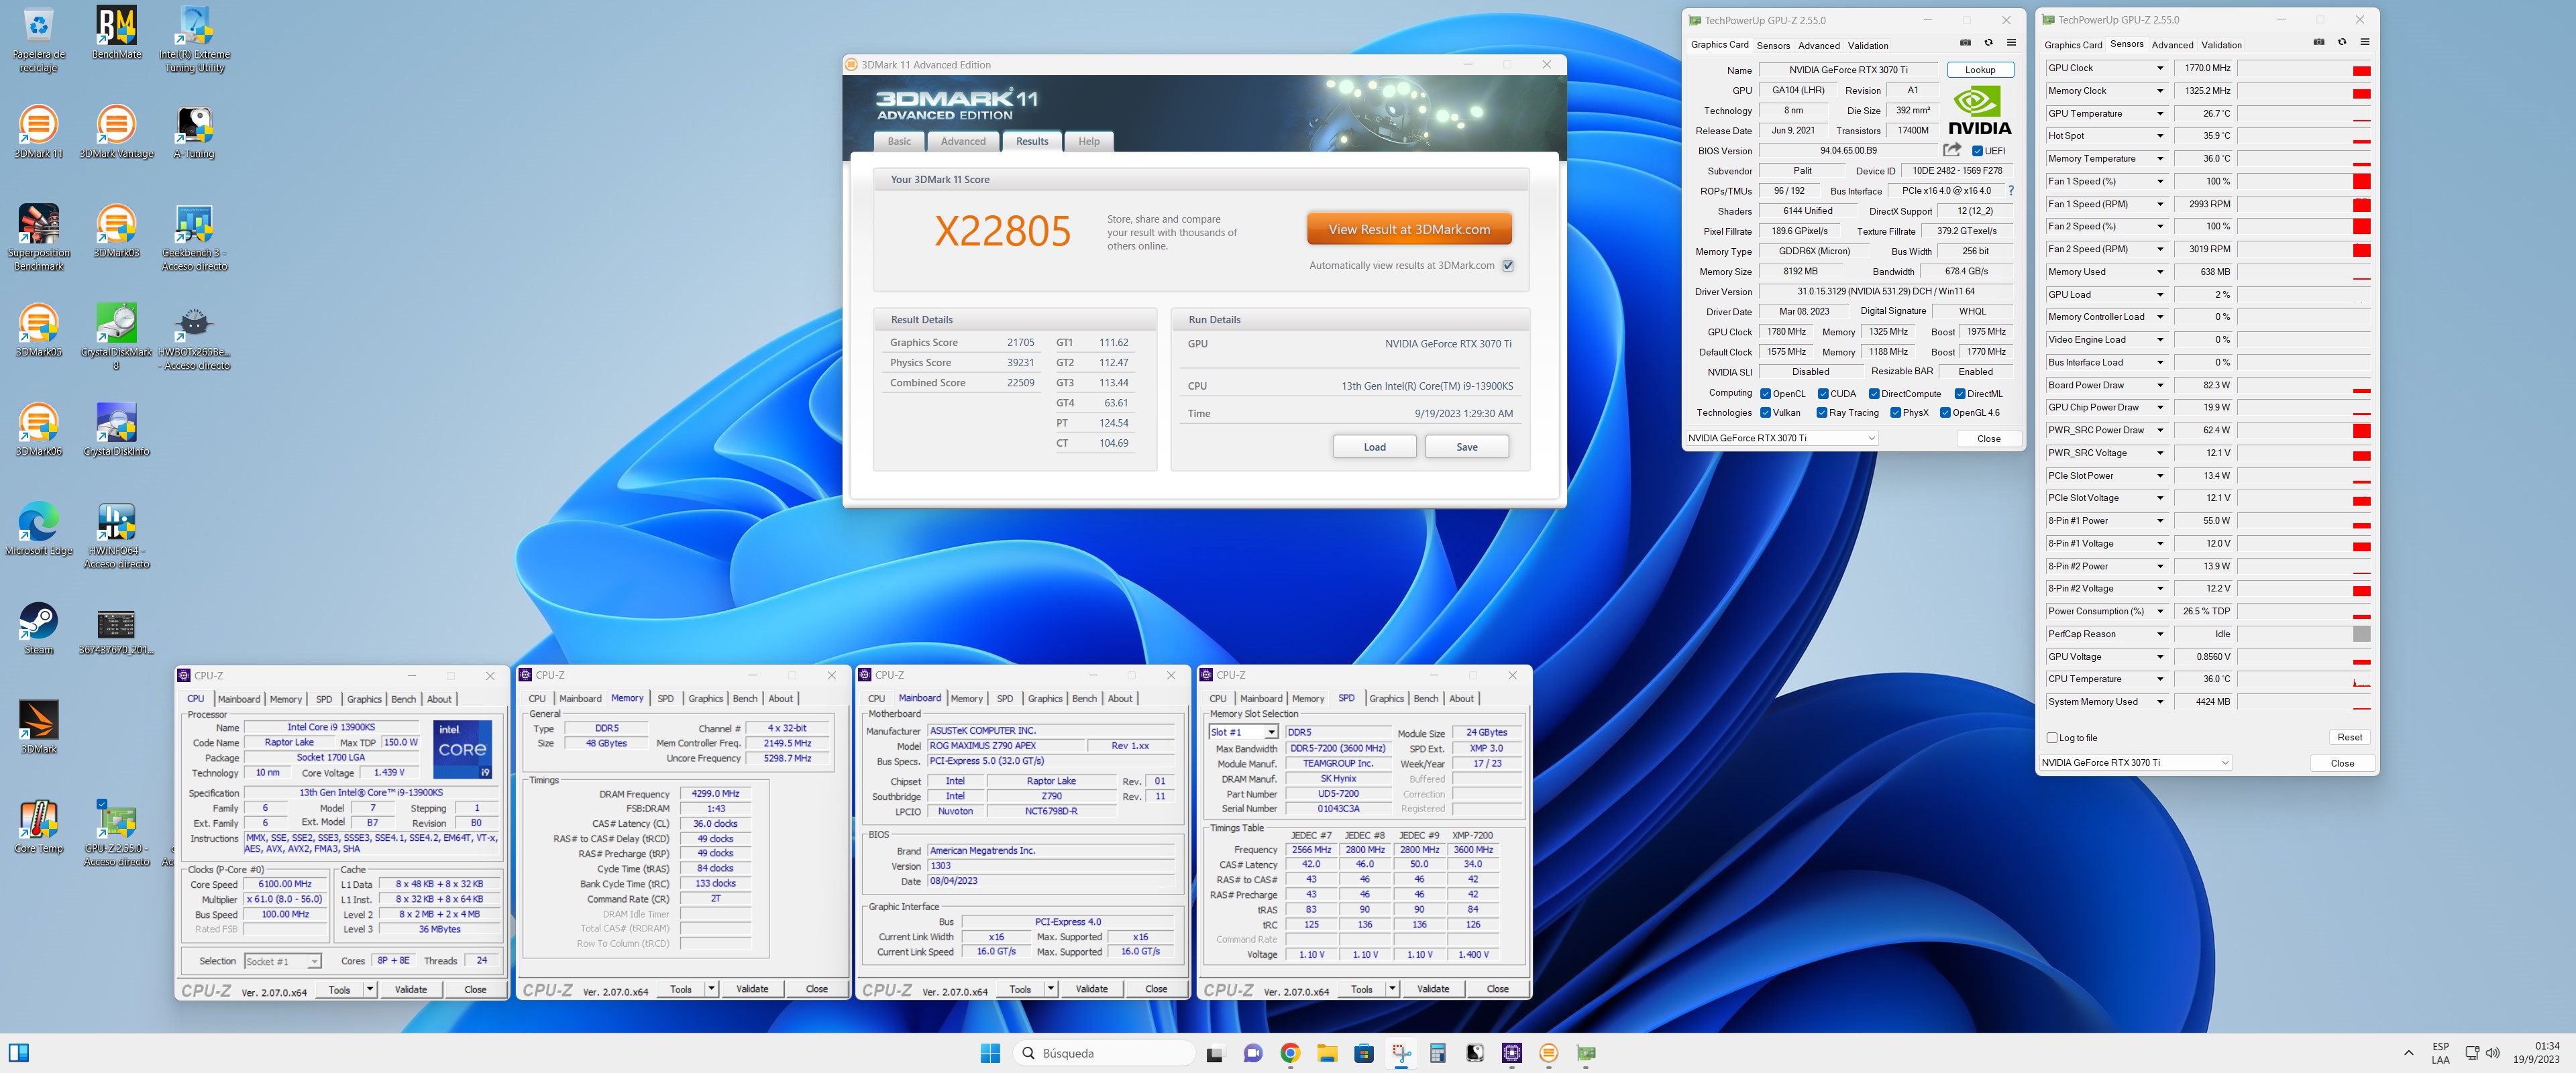Open Calculator from the taskbar

(x=1438, y=1053)
